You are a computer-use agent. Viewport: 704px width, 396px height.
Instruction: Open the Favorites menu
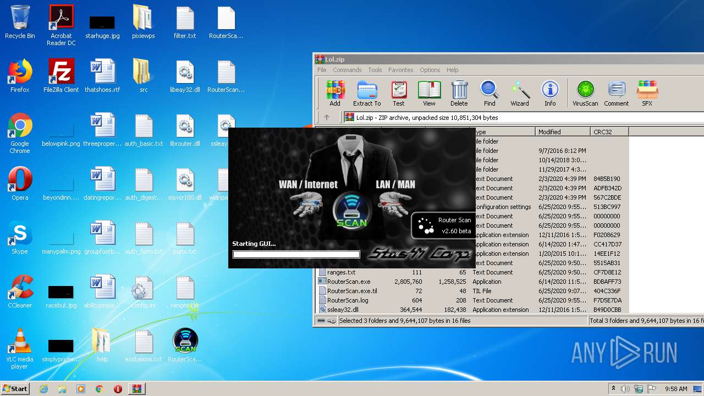point(400,70)
